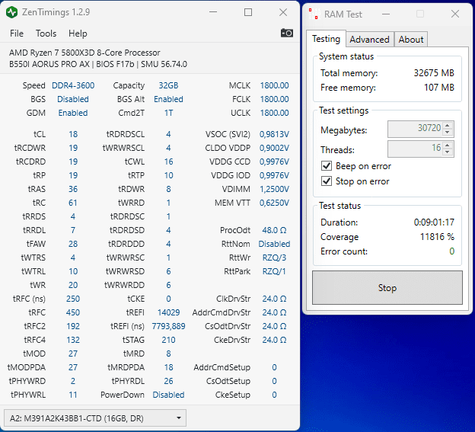
Task: Click the Cmd2T value 1T
Action: pyautogui.click(x=168, y=113)
